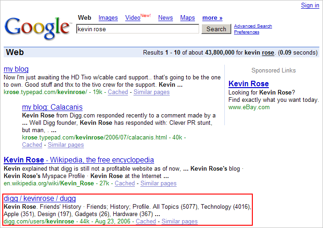This screenshot has height=228, width=323.
Task: Click Sign in link
Action: coord(310,5)
